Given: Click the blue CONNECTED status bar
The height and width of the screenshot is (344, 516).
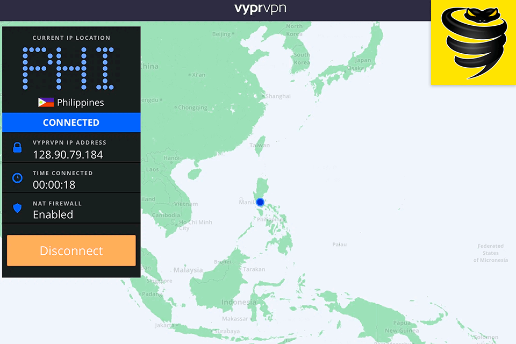Looking at the screenshot, I should [71, 123].
